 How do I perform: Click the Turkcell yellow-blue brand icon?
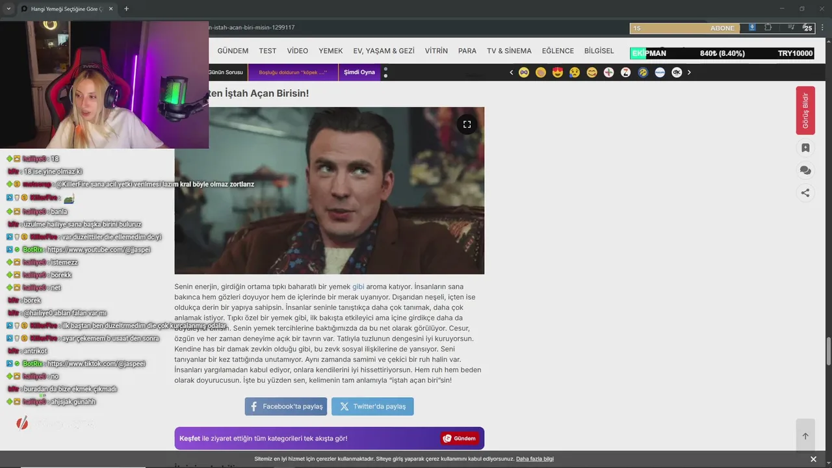(x=643, y=72)
